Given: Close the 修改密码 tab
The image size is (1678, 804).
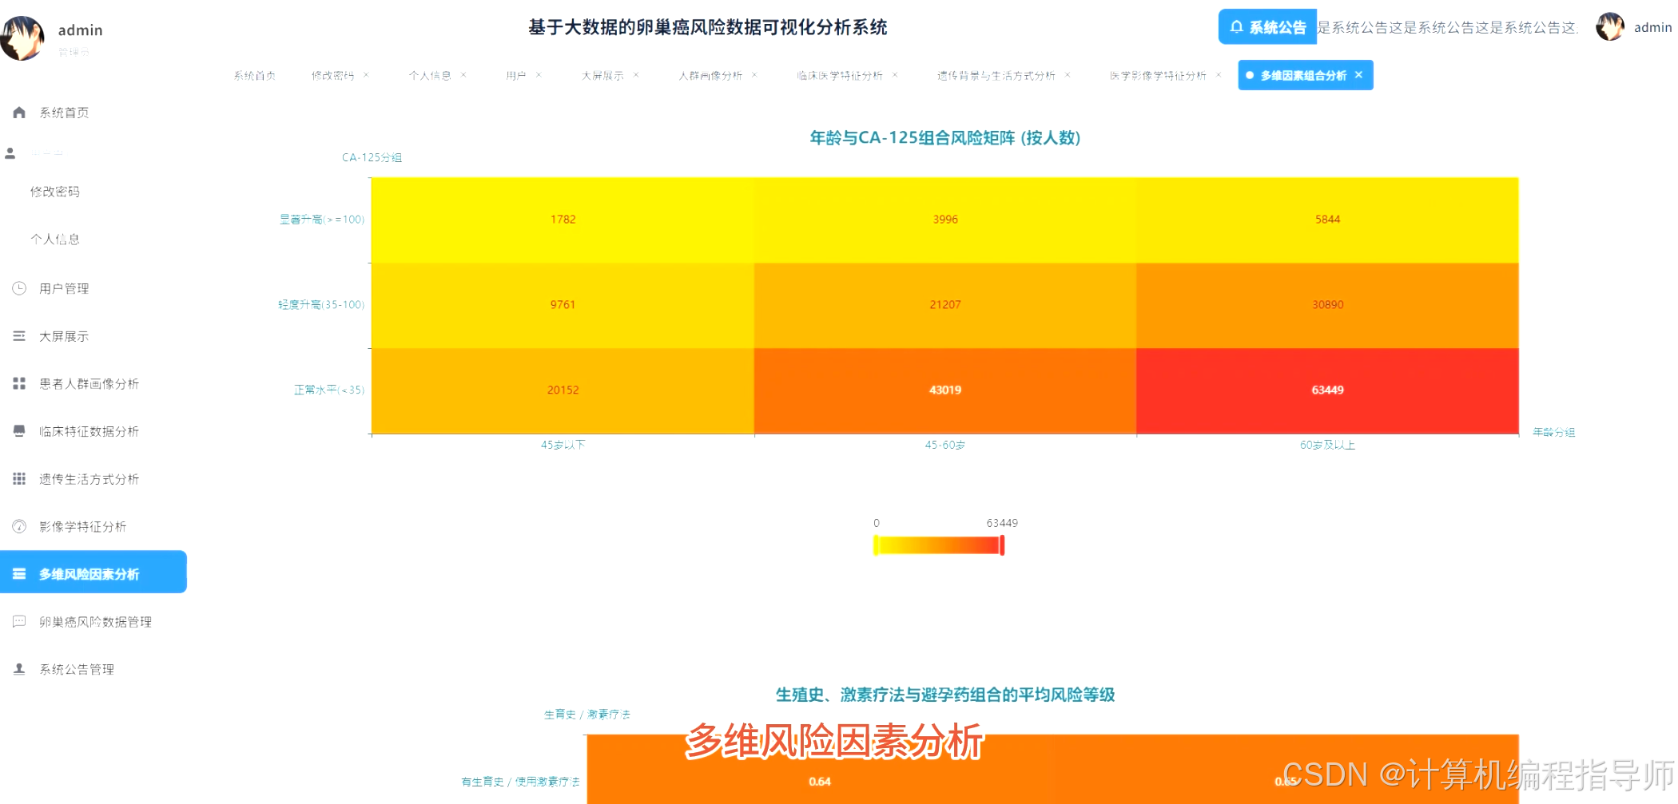Looking at the screenshot, I should [x=366, y=75].
